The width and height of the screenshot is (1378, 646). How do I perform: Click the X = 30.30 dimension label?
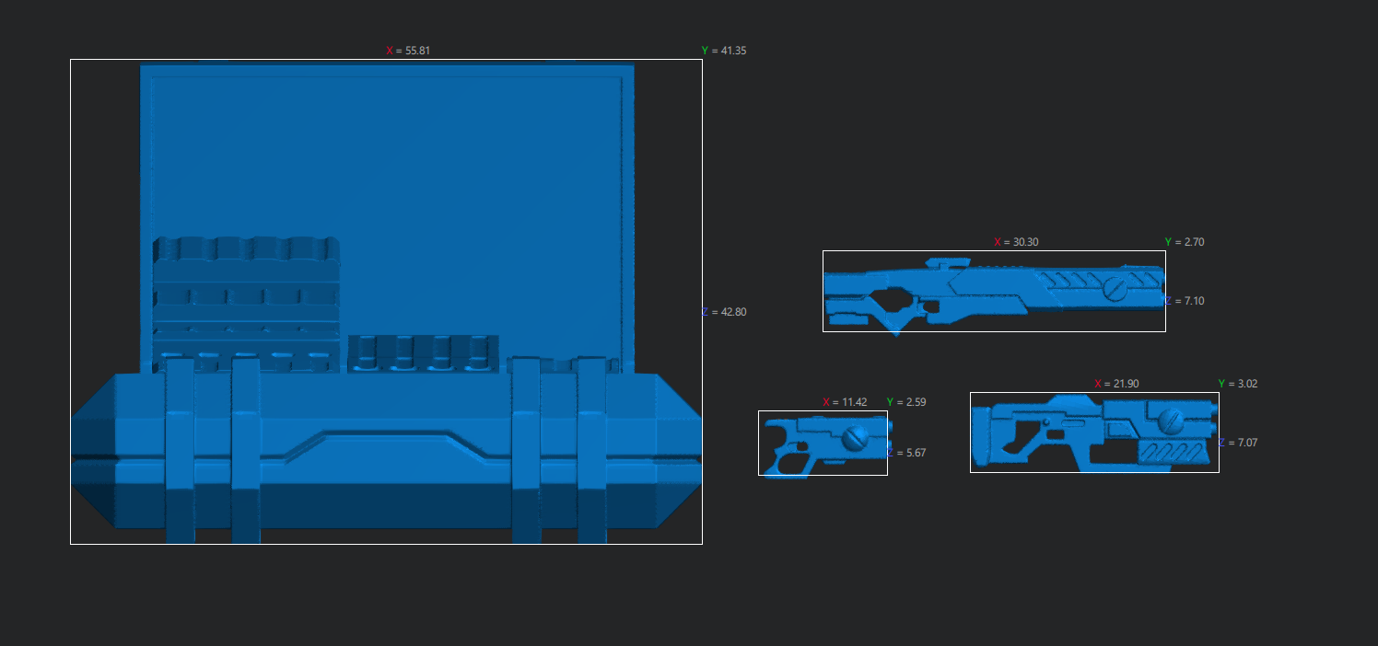pos(1016,242)
